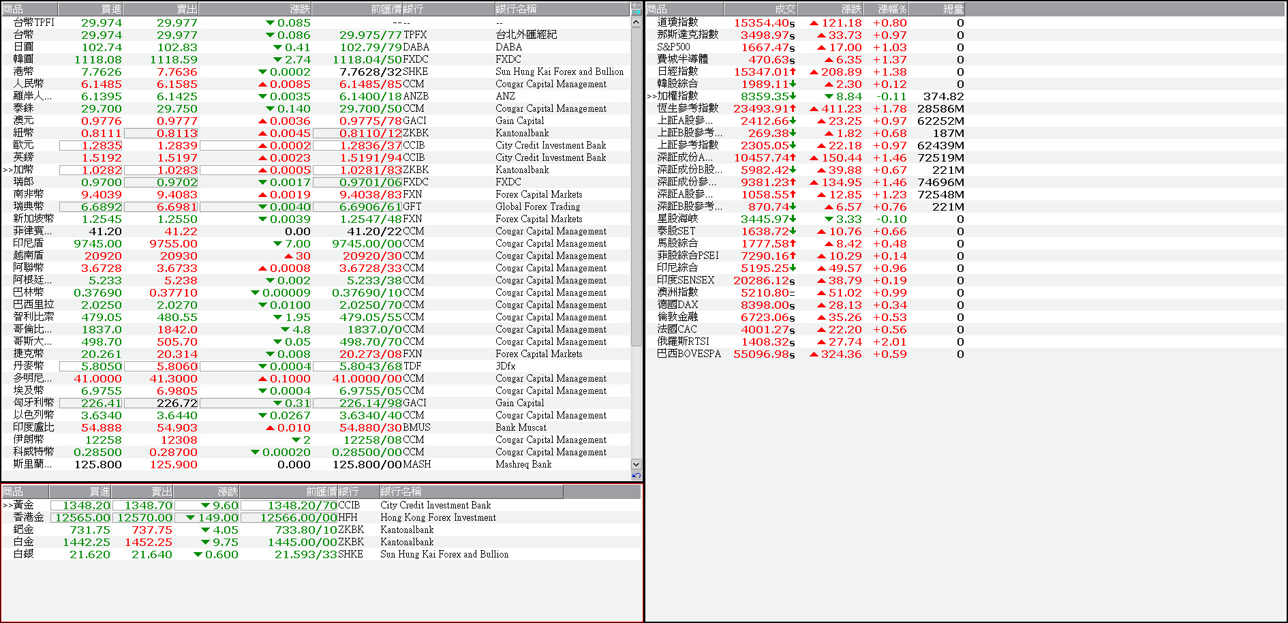
Task: Click the Global Forex Trading bank name
Action: coord(538,207)
